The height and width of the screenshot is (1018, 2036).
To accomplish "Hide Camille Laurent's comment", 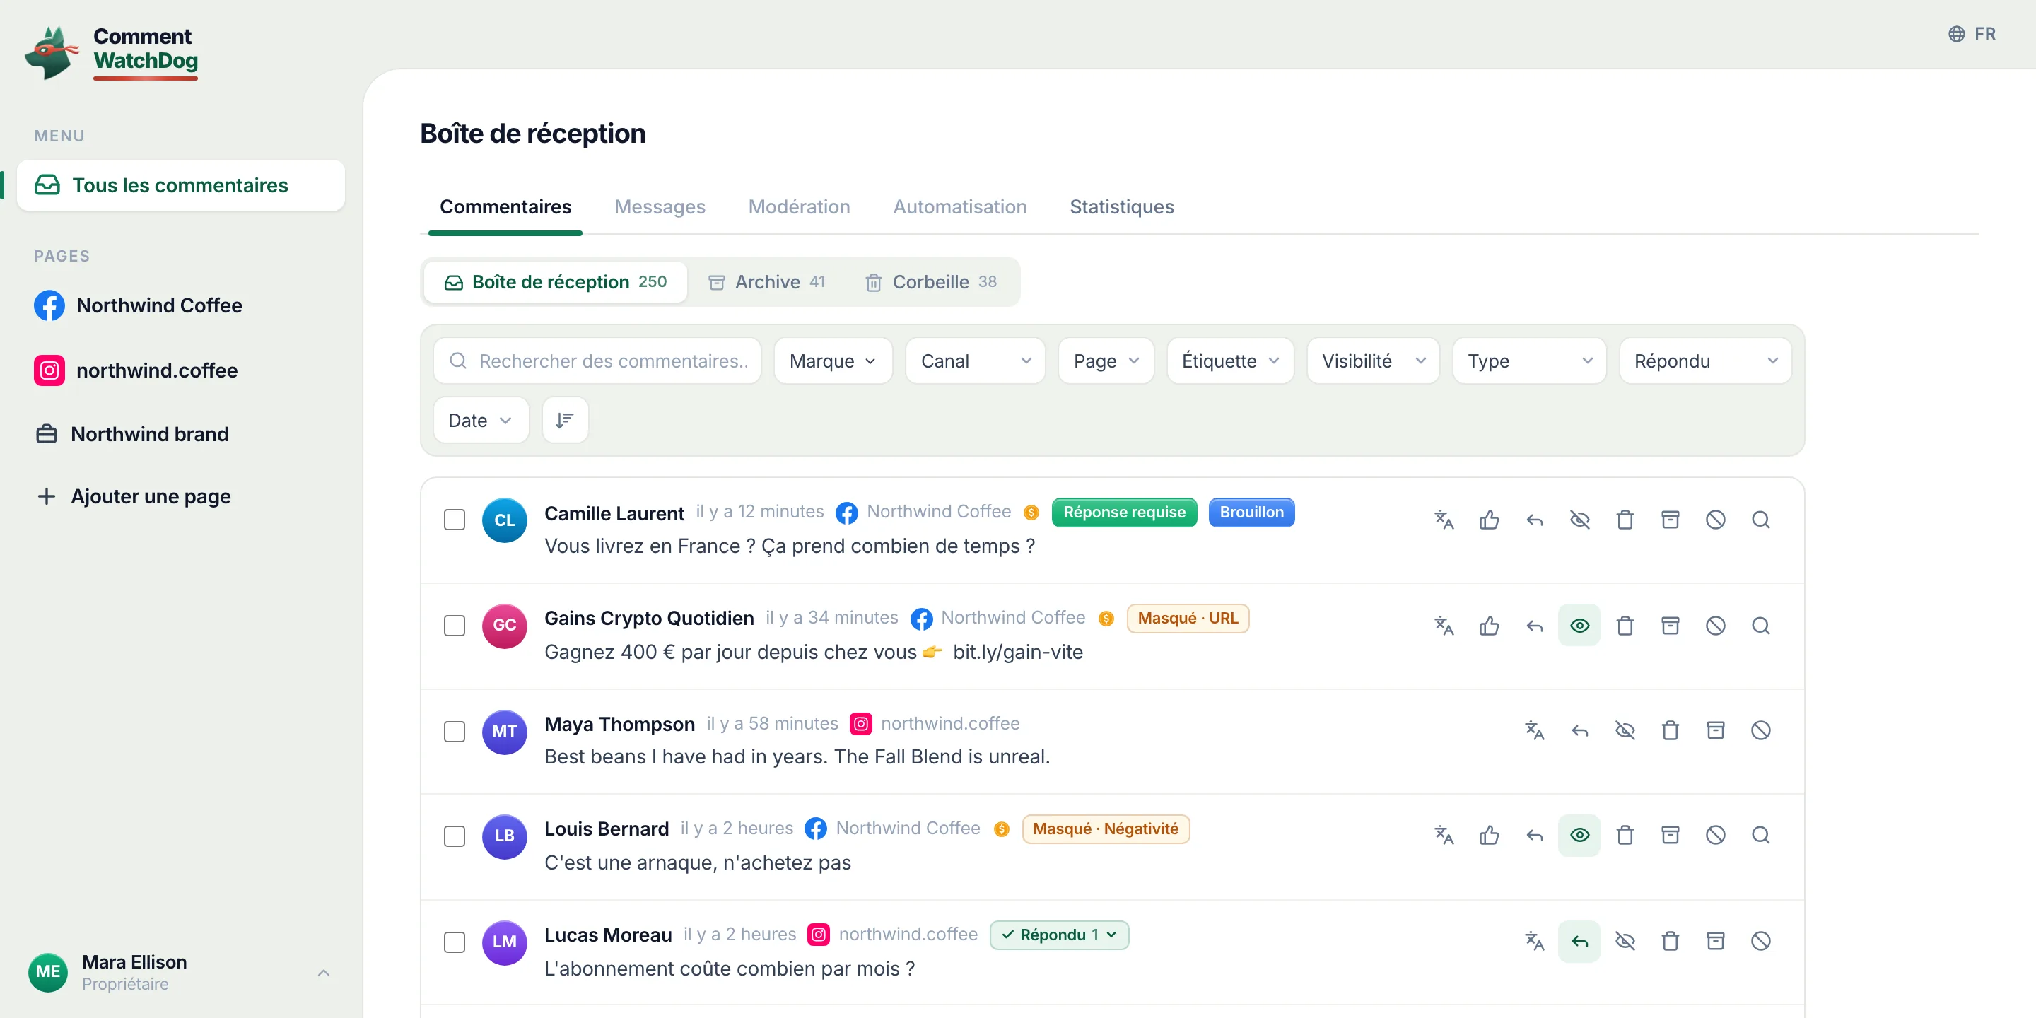I will [1579, 520].
